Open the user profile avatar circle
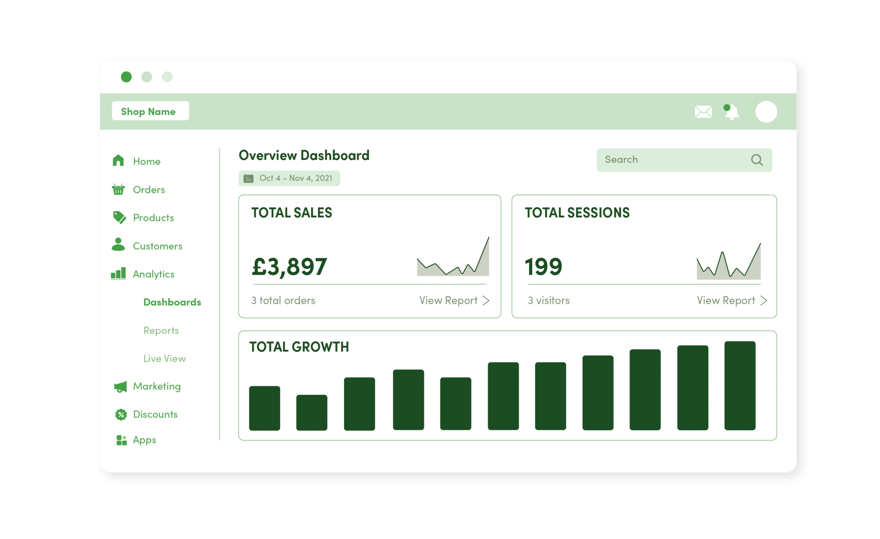 (766, 112)
